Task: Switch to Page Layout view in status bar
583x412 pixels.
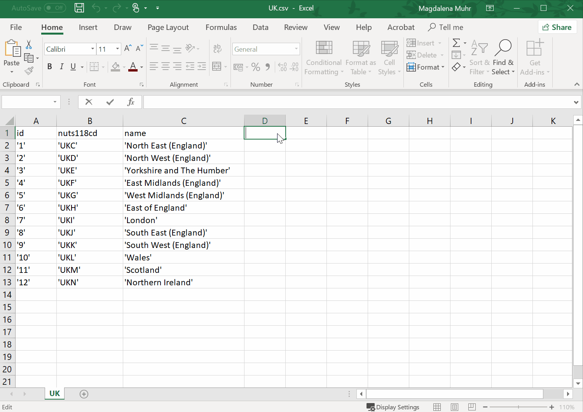Action: (454, 407)
